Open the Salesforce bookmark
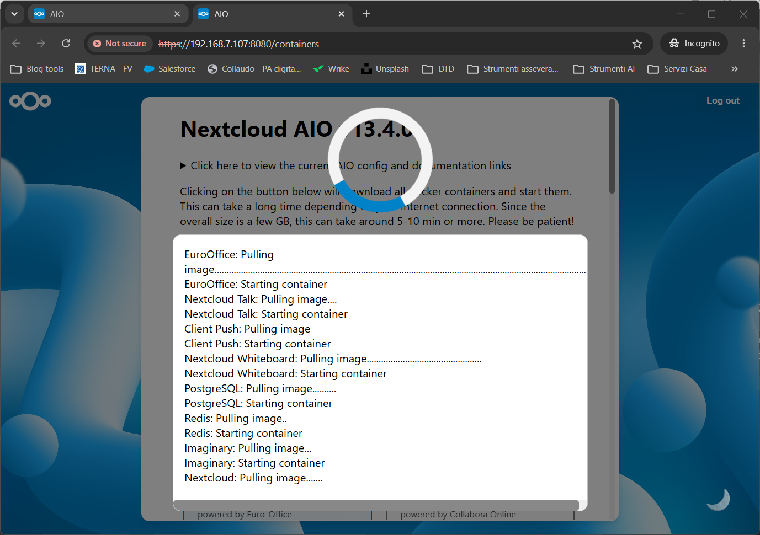Viewport: 760px width, 535px height. pyautogui.click(x=169, y=69)
